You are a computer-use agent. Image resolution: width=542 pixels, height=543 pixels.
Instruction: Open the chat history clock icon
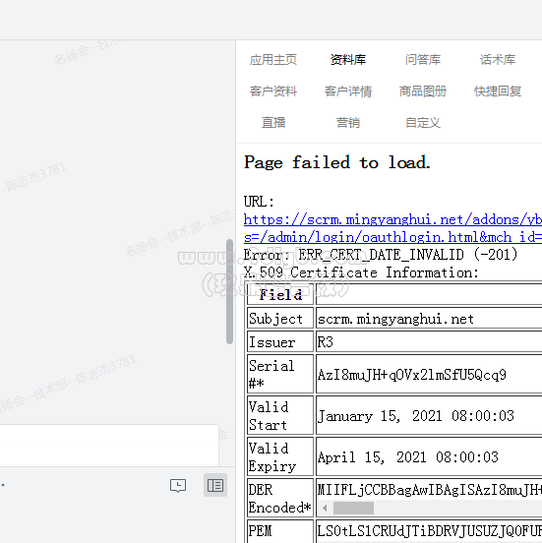[178, 485]
